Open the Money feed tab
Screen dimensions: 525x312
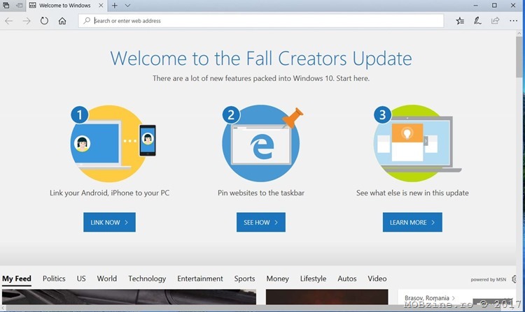point(278,278)
